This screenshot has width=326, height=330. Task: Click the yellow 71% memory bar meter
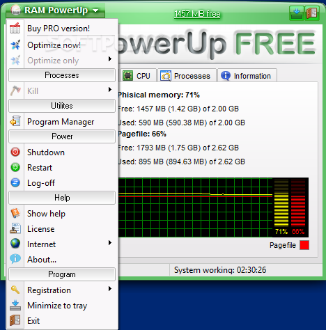click(x=281, y=203)
